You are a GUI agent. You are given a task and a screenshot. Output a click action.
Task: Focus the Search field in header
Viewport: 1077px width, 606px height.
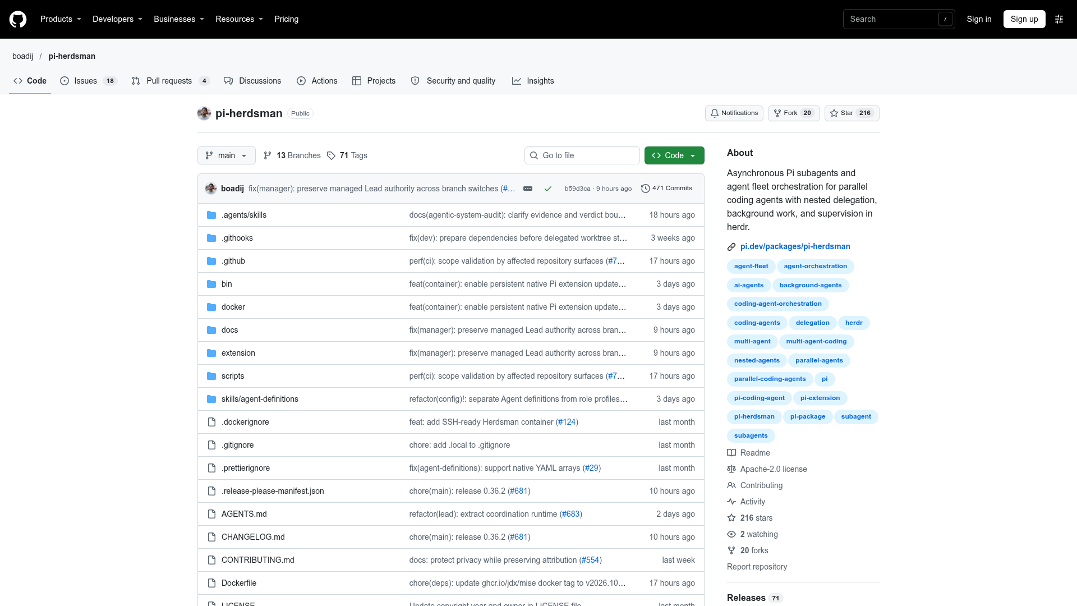tap(899, 19)
